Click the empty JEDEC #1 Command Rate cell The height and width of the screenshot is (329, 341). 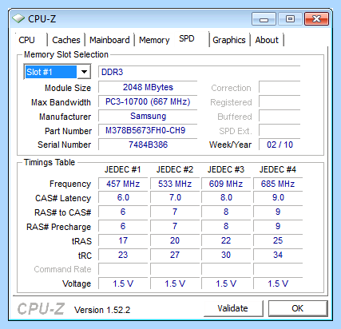tap(123, 269)
